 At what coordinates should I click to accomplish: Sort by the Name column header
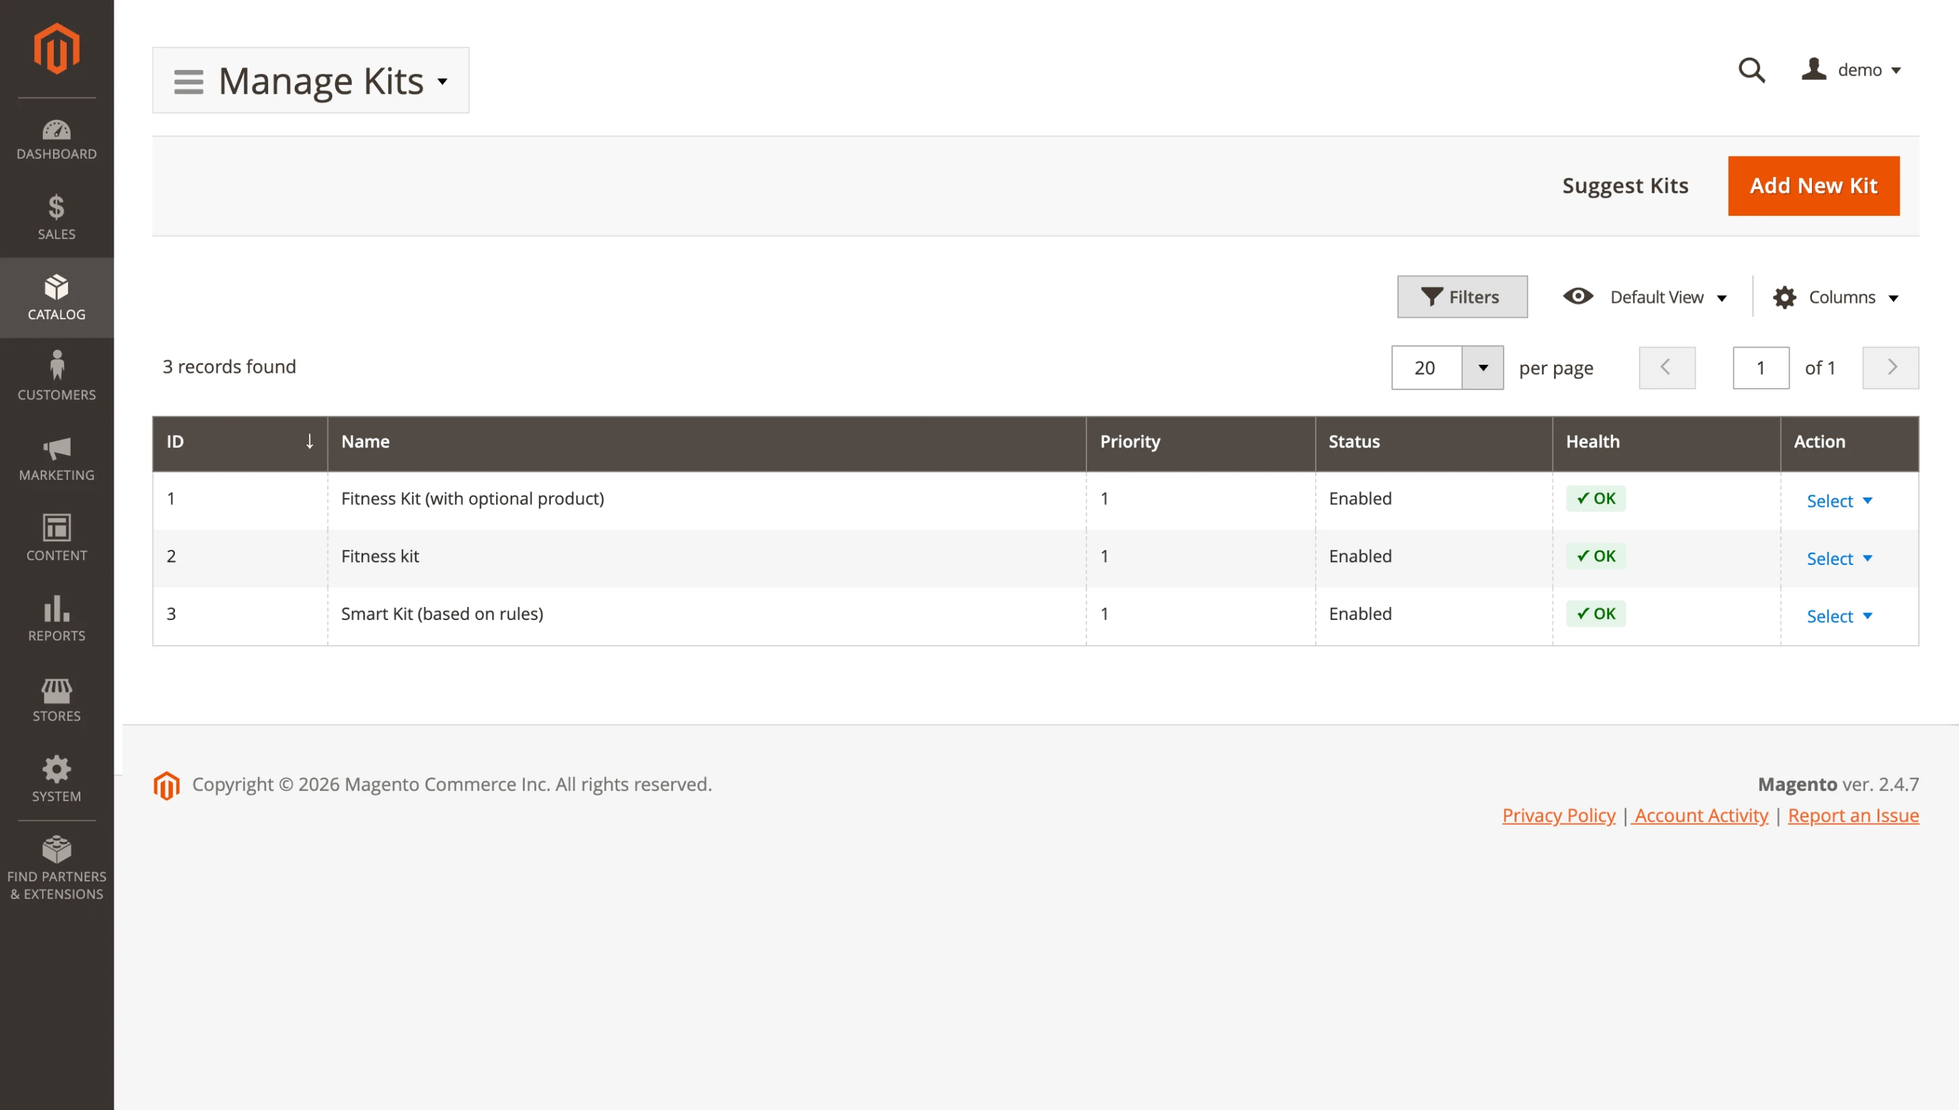pos(707,443)
